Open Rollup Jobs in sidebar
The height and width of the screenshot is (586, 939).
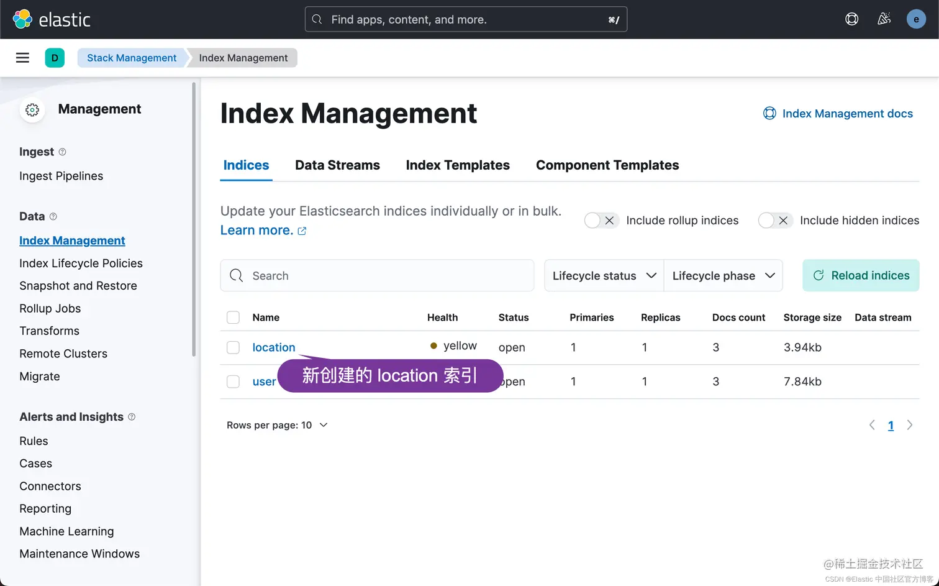[x=50, y=308]
